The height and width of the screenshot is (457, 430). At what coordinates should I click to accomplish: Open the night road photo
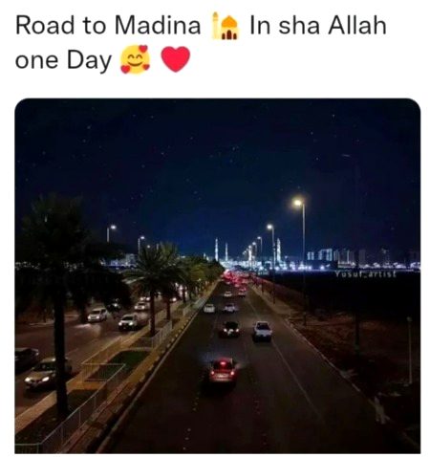point(218,275)
